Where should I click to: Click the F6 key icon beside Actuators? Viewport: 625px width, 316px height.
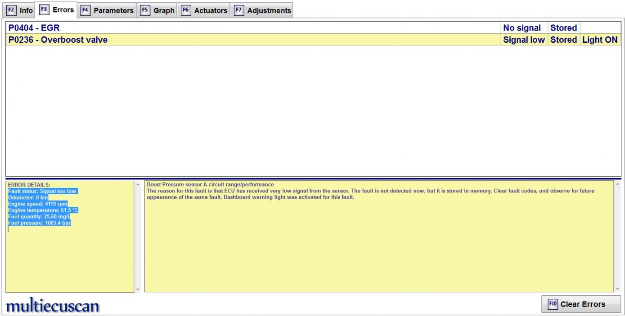pyautogui.click(x=185, y=10)
